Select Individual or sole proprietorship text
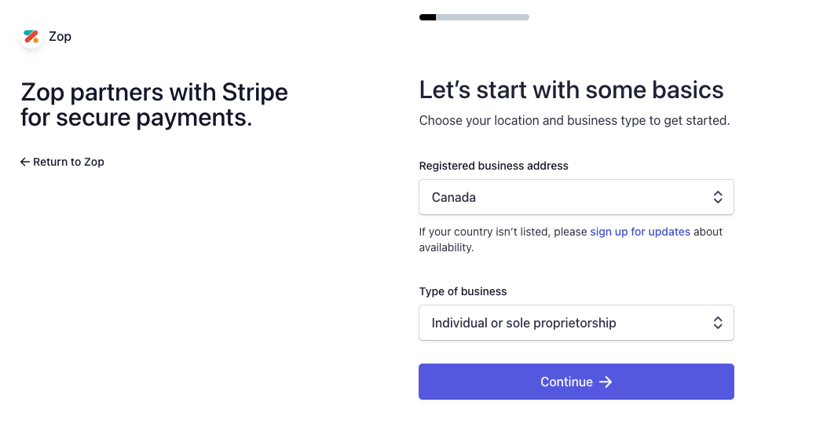The image size is (816, 424). click(x=524, y=323)
